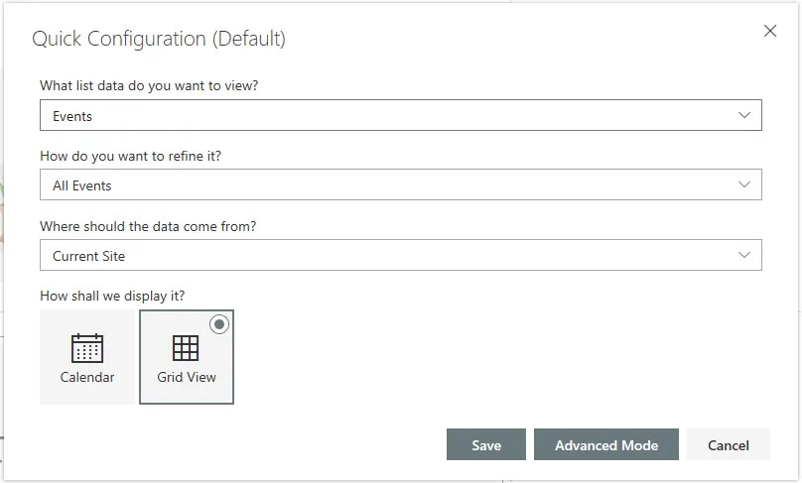Expand the All Events refine dropdown chevron

744,184
